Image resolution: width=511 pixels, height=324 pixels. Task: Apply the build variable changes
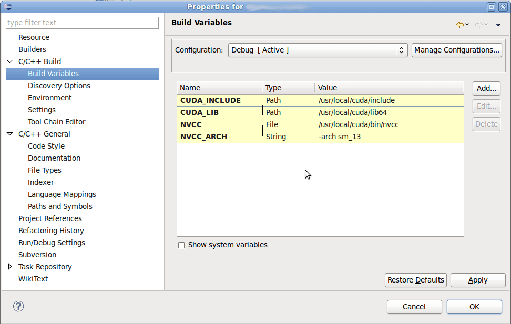tap(477, 280)
